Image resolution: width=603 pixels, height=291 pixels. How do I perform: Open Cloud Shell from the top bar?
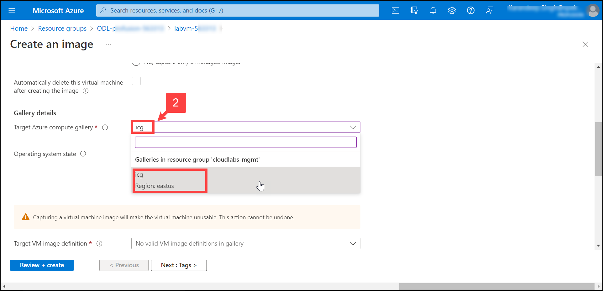396,11
